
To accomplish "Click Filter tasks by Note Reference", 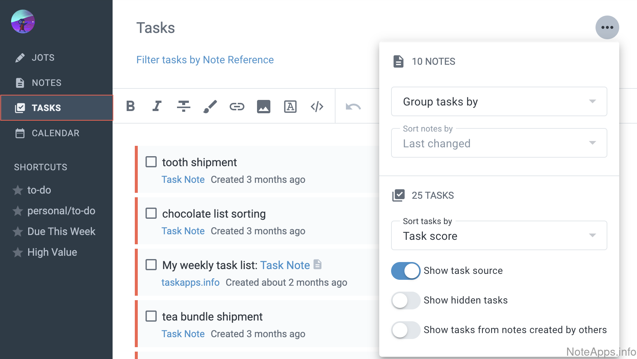I will pyautogui.click(x=205, y=60).
